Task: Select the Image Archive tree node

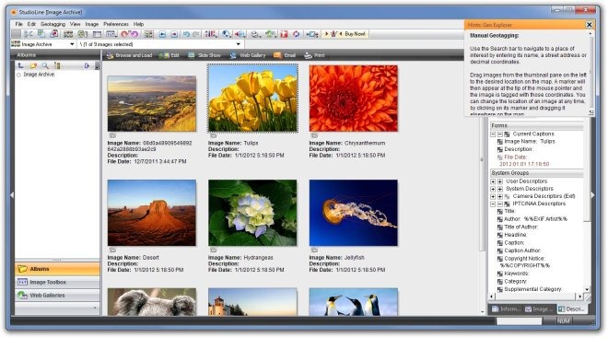Action: 39,75
